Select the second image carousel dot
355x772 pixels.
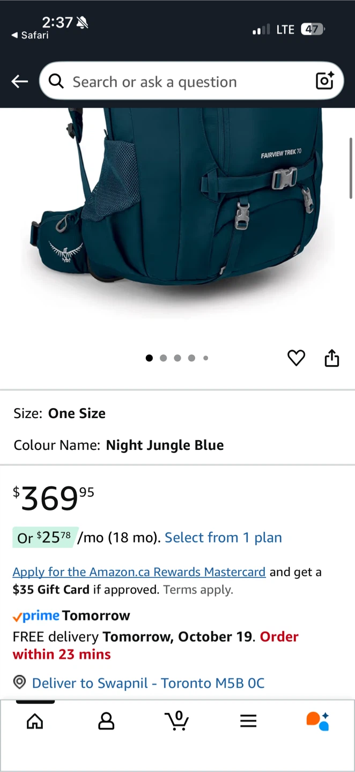pyautogui.click(x=164, y=358)
